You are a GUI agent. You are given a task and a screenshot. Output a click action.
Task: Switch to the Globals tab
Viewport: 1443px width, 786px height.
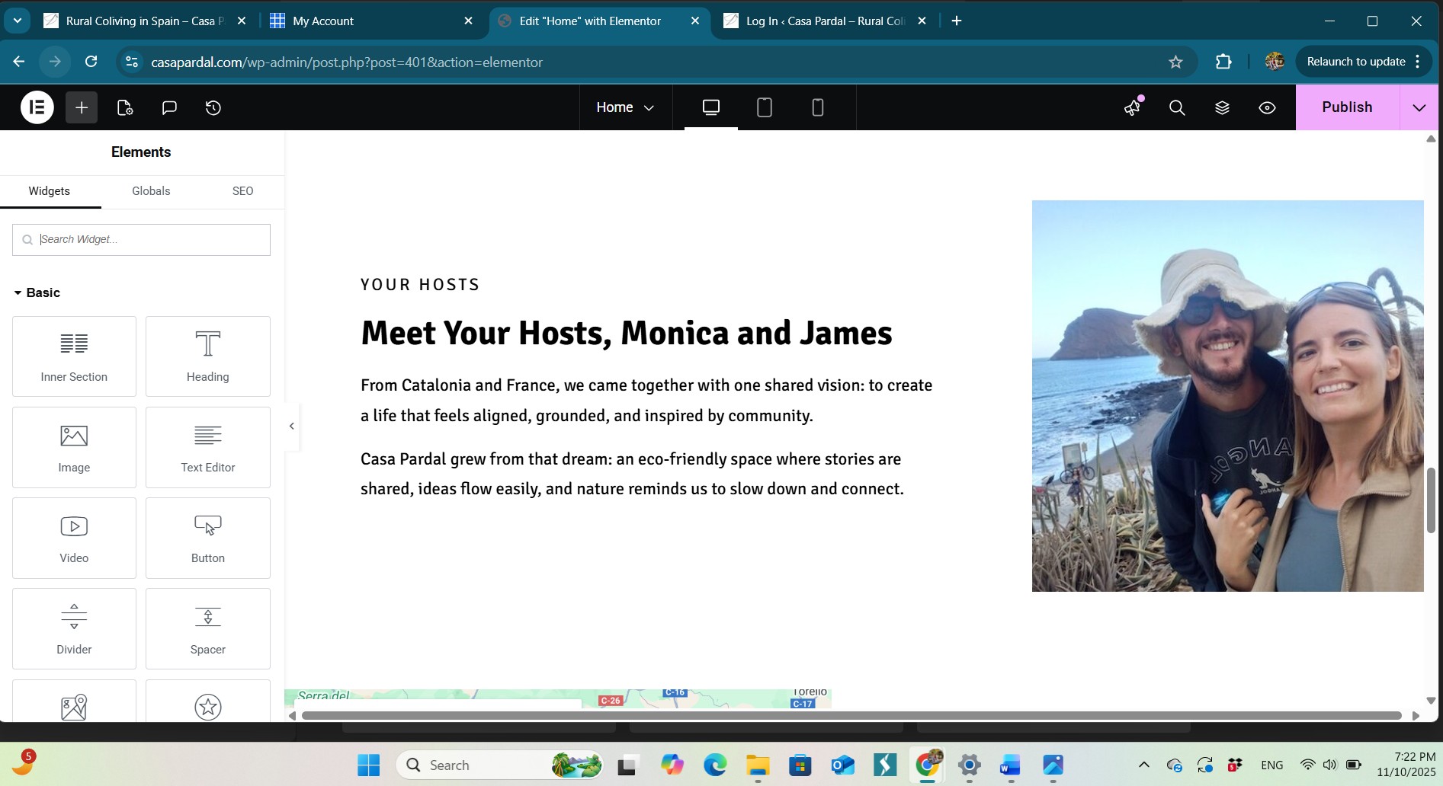pyautogui.click(x=151, y=191)
